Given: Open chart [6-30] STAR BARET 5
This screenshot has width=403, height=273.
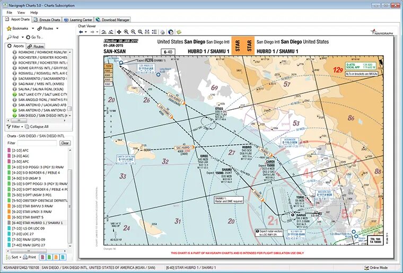Looking at the screenshot, I should pos(25,217).
